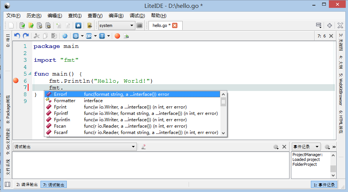Open debug output panel settings gear
Screen dimensions: 348x192
pyautogui.click(x=276, y=147)
